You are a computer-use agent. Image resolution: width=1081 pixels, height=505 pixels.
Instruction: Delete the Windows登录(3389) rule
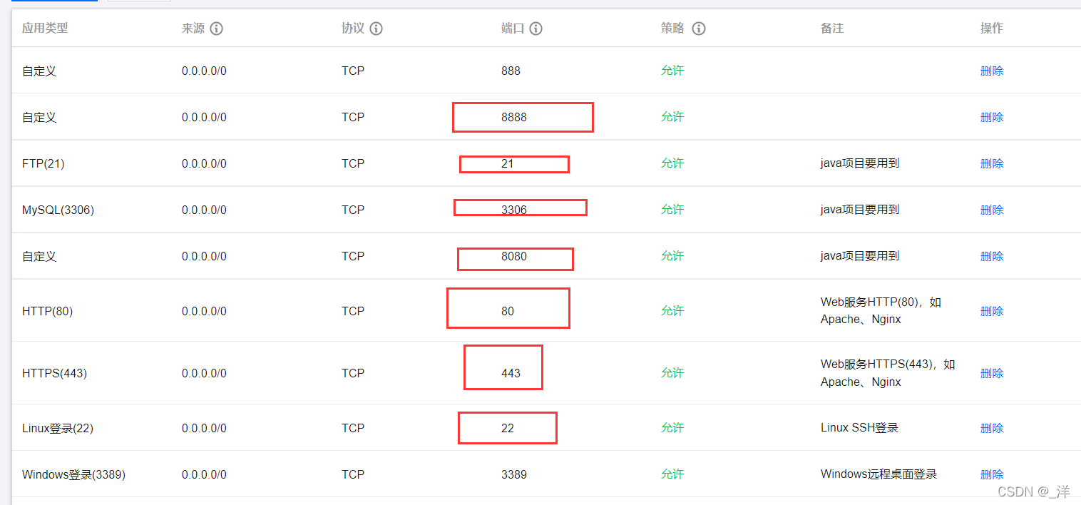992,474
